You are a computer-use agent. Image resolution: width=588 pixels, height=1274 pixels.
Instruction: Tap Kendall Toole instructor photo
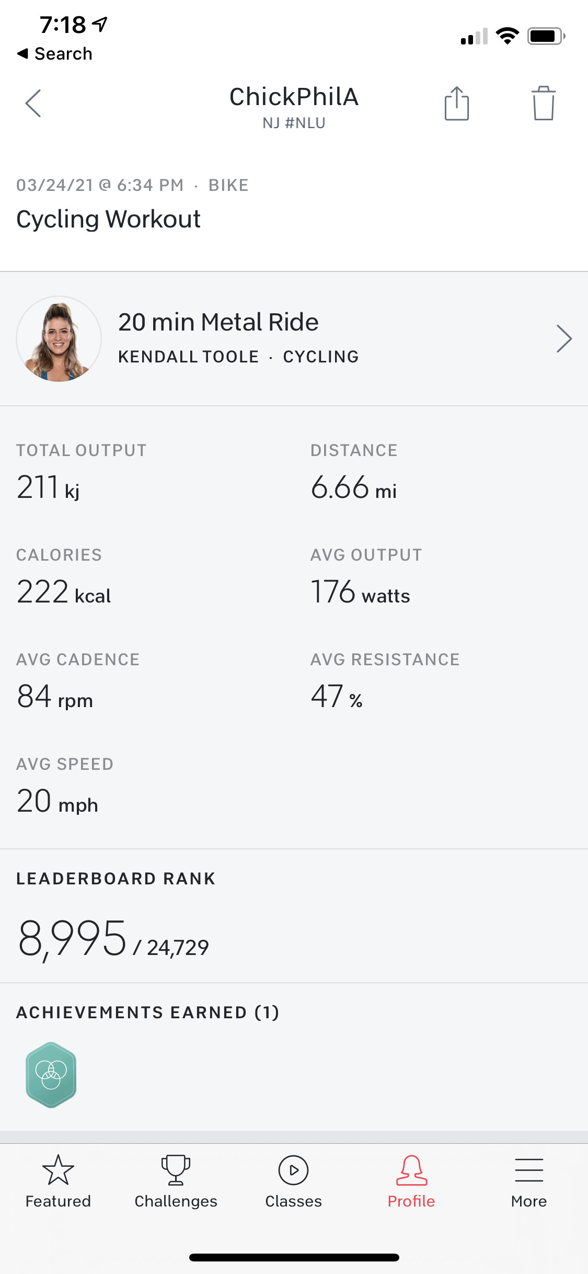point(59,339)
